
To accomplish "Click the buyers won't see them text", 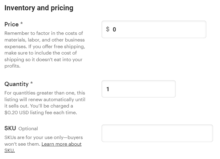I will 21,144.
